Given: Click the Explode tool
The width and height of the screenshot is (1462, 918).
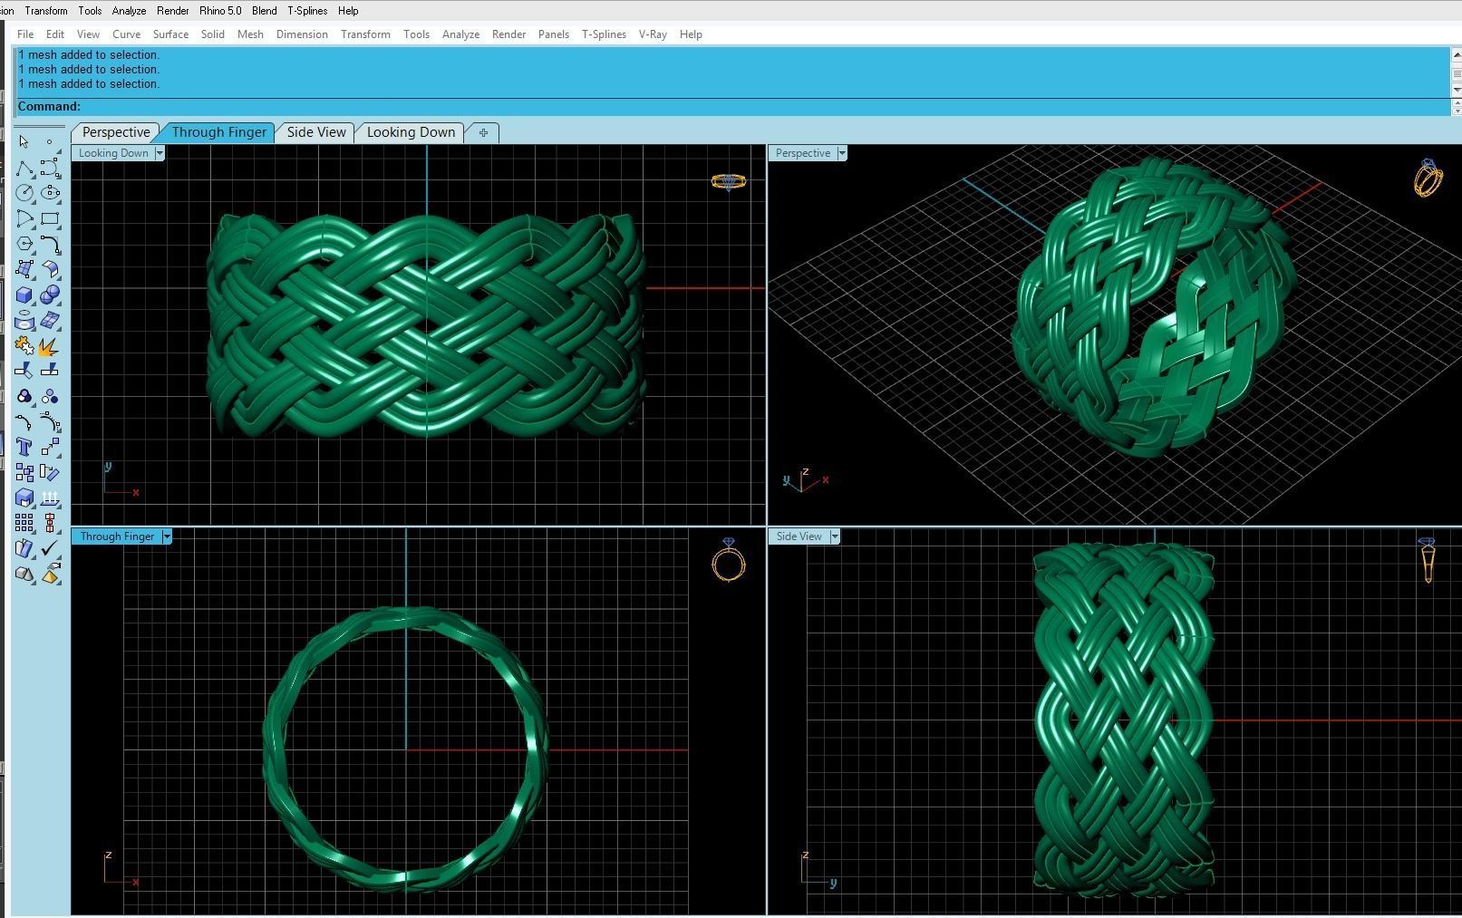Looking at the screenshot, I should pos(50,345).
